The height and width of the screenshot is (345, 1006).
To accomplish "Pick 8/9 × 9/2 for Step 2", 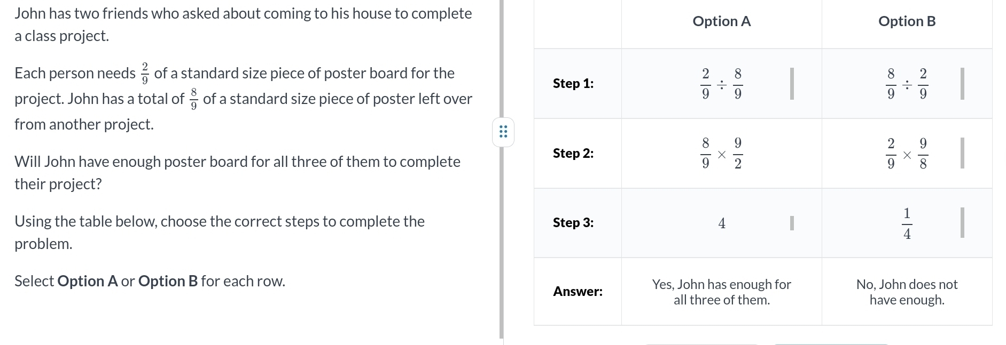I will (x=721, y=154).
